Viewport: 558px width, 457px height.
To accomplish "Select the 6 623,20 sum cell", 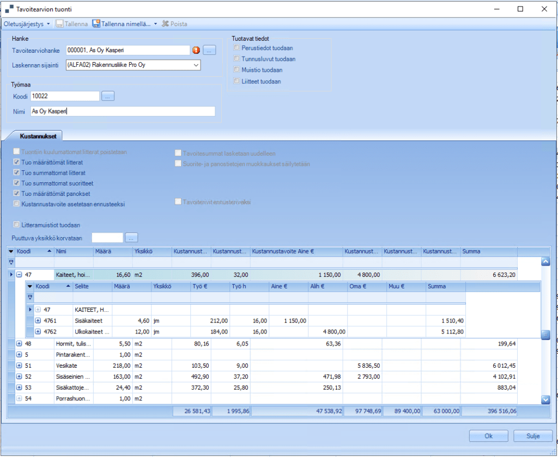I will tap(489, 275).
